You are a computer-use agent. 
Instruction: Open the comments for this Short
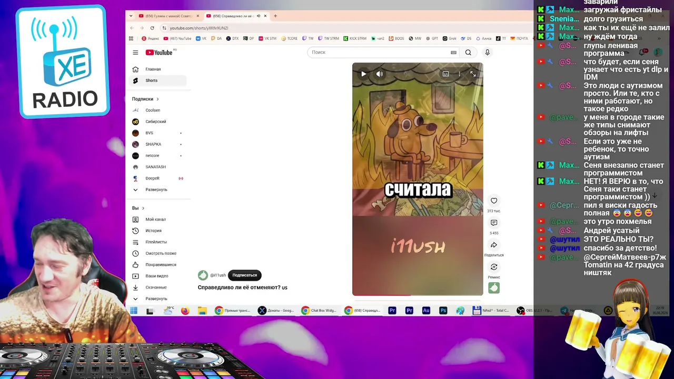coord(494,223)
